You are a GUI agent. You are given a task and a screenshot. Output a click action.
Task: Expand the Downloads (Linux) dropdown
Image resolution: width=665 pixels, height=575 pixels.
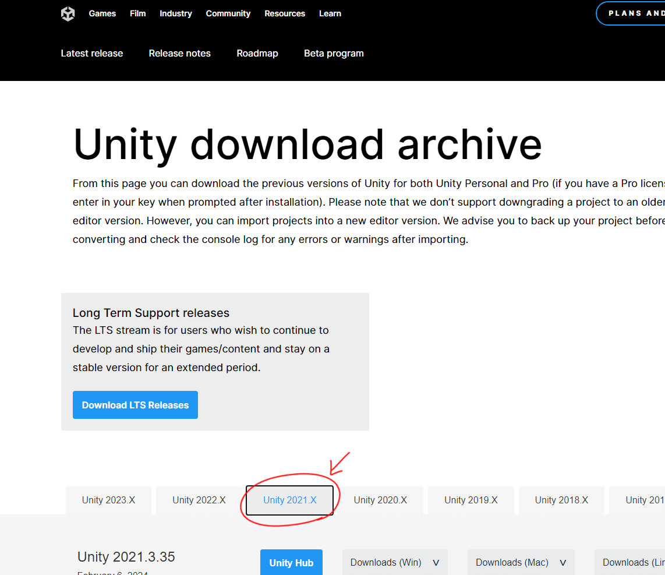pyautogui.click(x=630, y=562)
